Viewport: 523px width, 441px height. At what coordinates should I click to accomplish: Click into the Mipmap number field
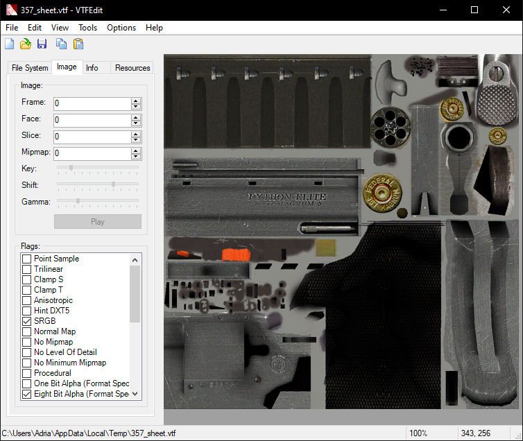point(93,153)
